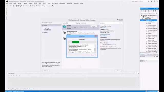Collapse the References node in Solution Explorer
This screenshot has width=164, height=92.
(143, 20)
